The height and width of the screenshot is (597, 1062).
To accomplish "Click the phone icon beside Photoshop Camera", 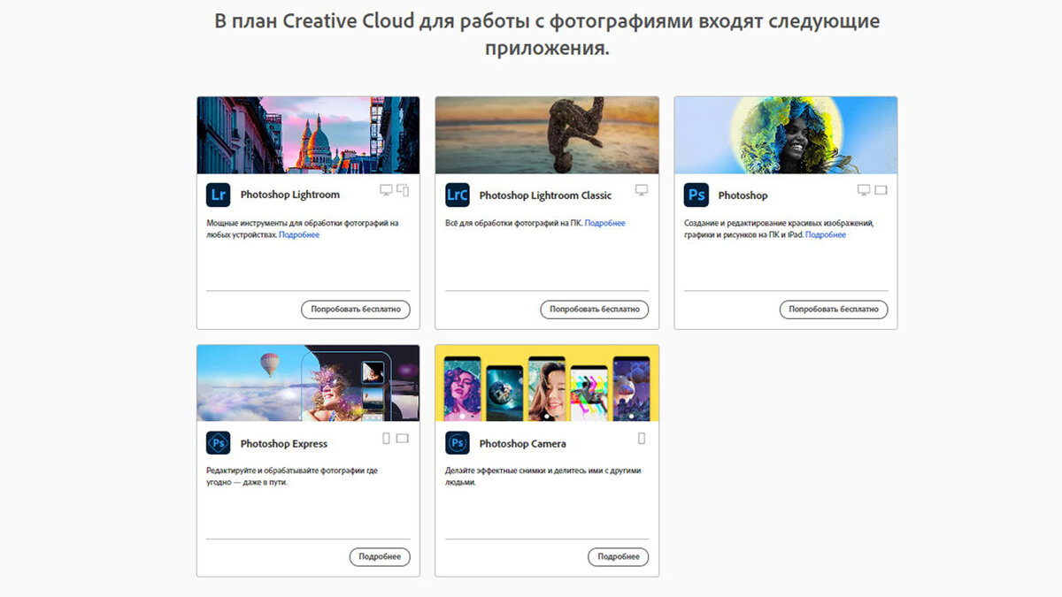I will (642, 437).
